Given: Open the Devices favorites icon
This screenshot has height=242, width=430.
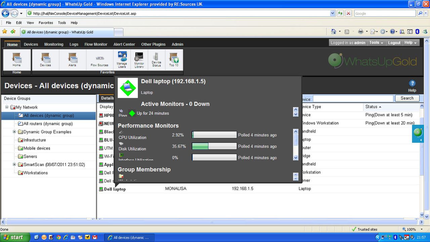Looking at the screenshot, I should (x=45, y=59).
